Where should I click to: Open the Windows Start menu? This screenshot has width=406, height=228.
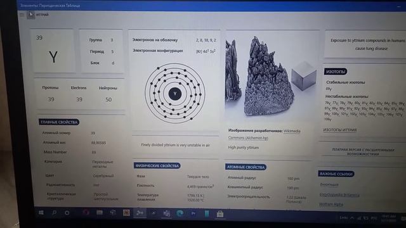click(x=41, y=213)
